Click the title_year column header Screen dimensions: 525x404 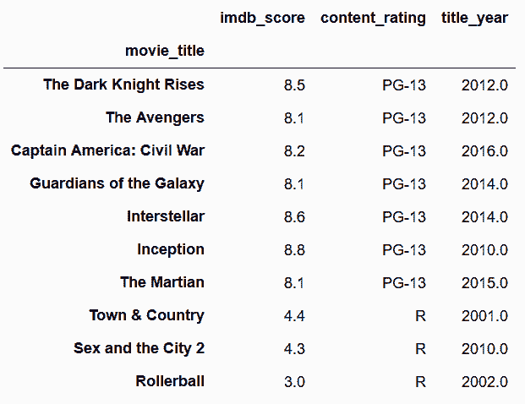[474, 18]
